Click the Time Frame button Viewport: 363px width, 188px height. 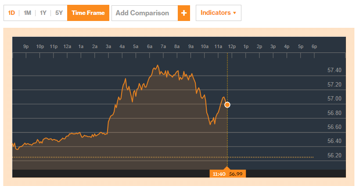pyautogui.click(x=88, y=13)
